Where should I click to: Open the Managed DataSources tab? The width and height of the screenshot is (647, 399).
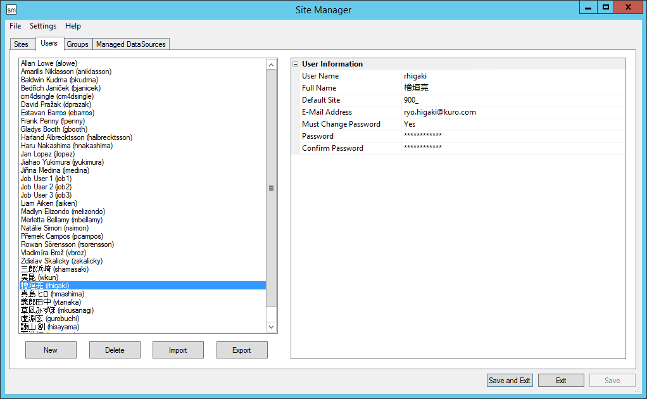point(131,44)
